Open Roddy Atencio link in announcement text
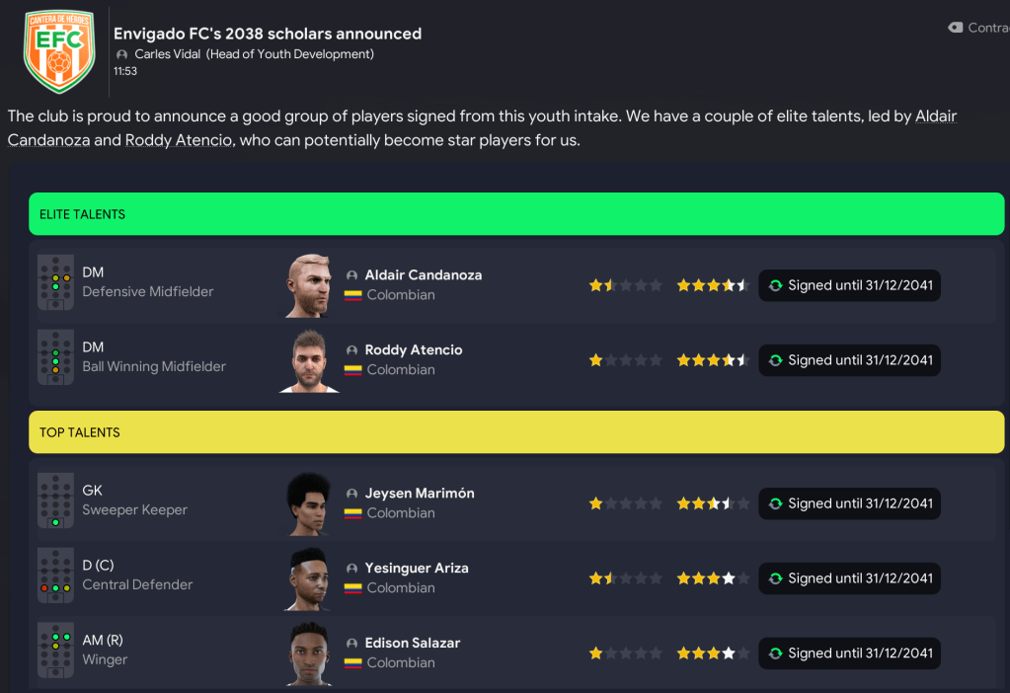The image size is (1010, 693). click(179, 140)
